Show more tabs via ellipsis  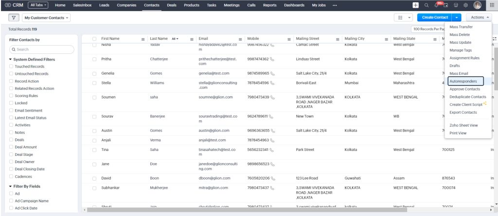click(x=335, y=5)
